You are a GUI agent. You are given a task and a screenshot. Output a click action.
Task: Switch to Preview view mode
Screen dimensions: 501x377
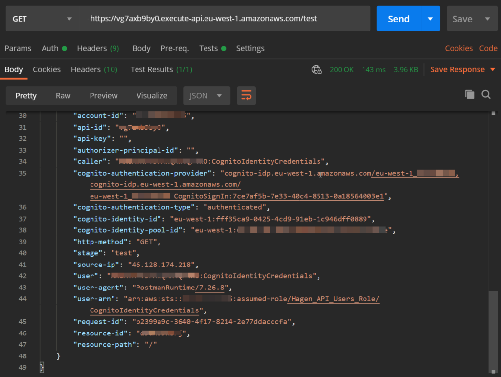pos(104,96)
